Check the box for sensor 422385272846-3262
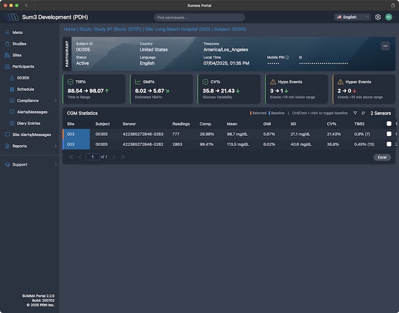This screenshot has width=399, height=313. (389, 144)
